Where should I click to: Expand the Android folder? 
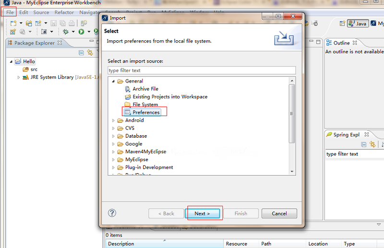[113, 120]
